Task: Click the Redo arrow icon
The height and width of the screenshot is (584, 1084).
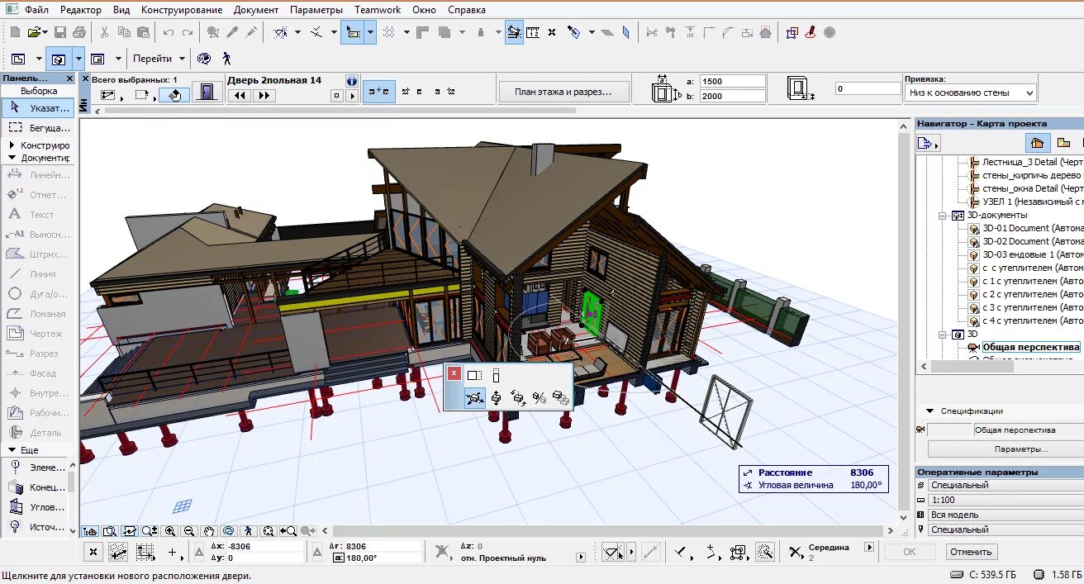Action: [x=188, y=32]
